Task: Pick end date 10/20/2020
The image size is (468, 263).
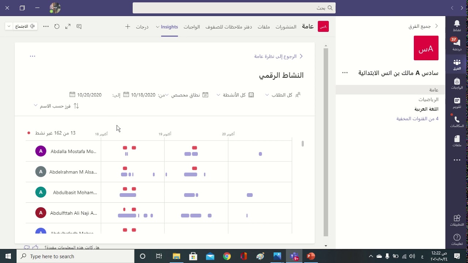Action: tap(86, 95)
